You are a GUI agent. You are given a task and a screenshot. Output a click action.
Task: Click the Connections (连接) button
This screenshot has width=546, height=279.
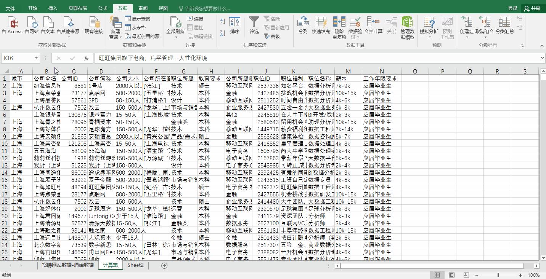click(x=195, y=19)
